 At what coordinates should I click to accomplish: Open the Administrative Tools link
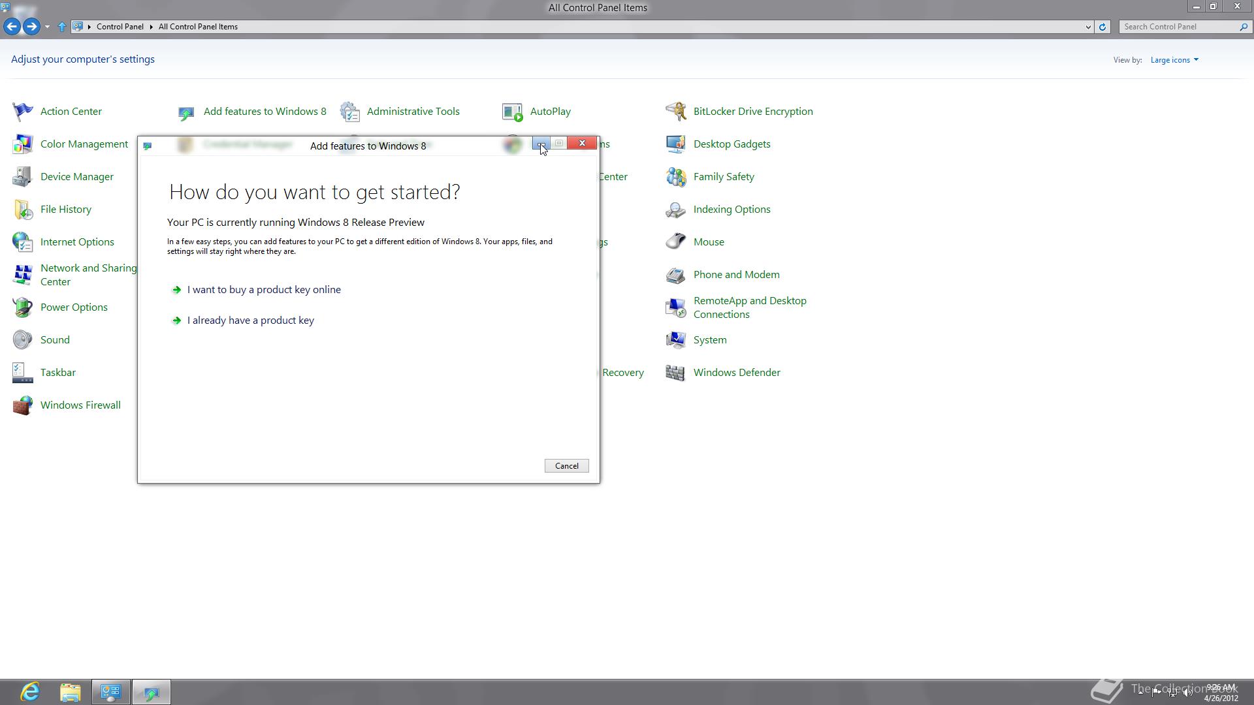413,112
